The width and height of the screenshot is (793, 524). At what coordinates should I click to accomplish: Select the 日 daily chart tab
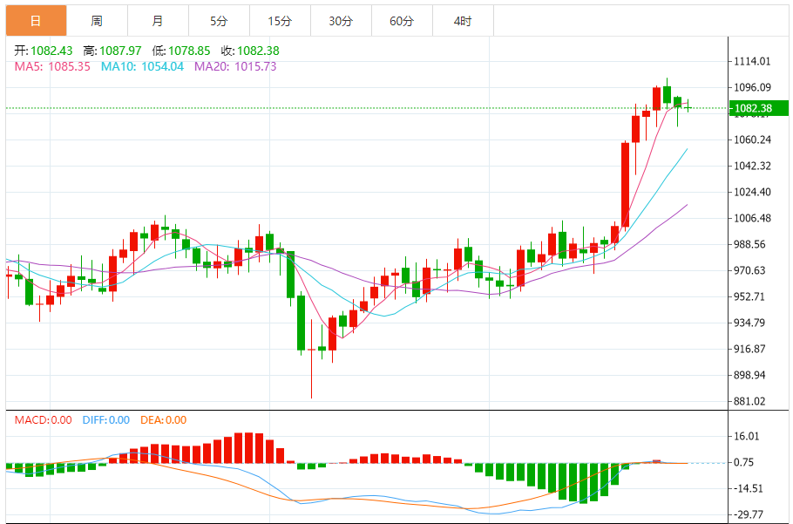[x=37, y=21]
